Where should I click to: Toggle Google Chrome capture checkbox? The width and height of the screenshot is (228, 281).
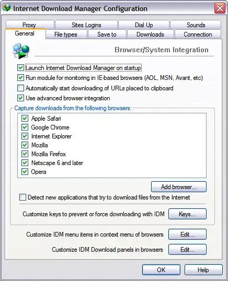coord(25,127)
